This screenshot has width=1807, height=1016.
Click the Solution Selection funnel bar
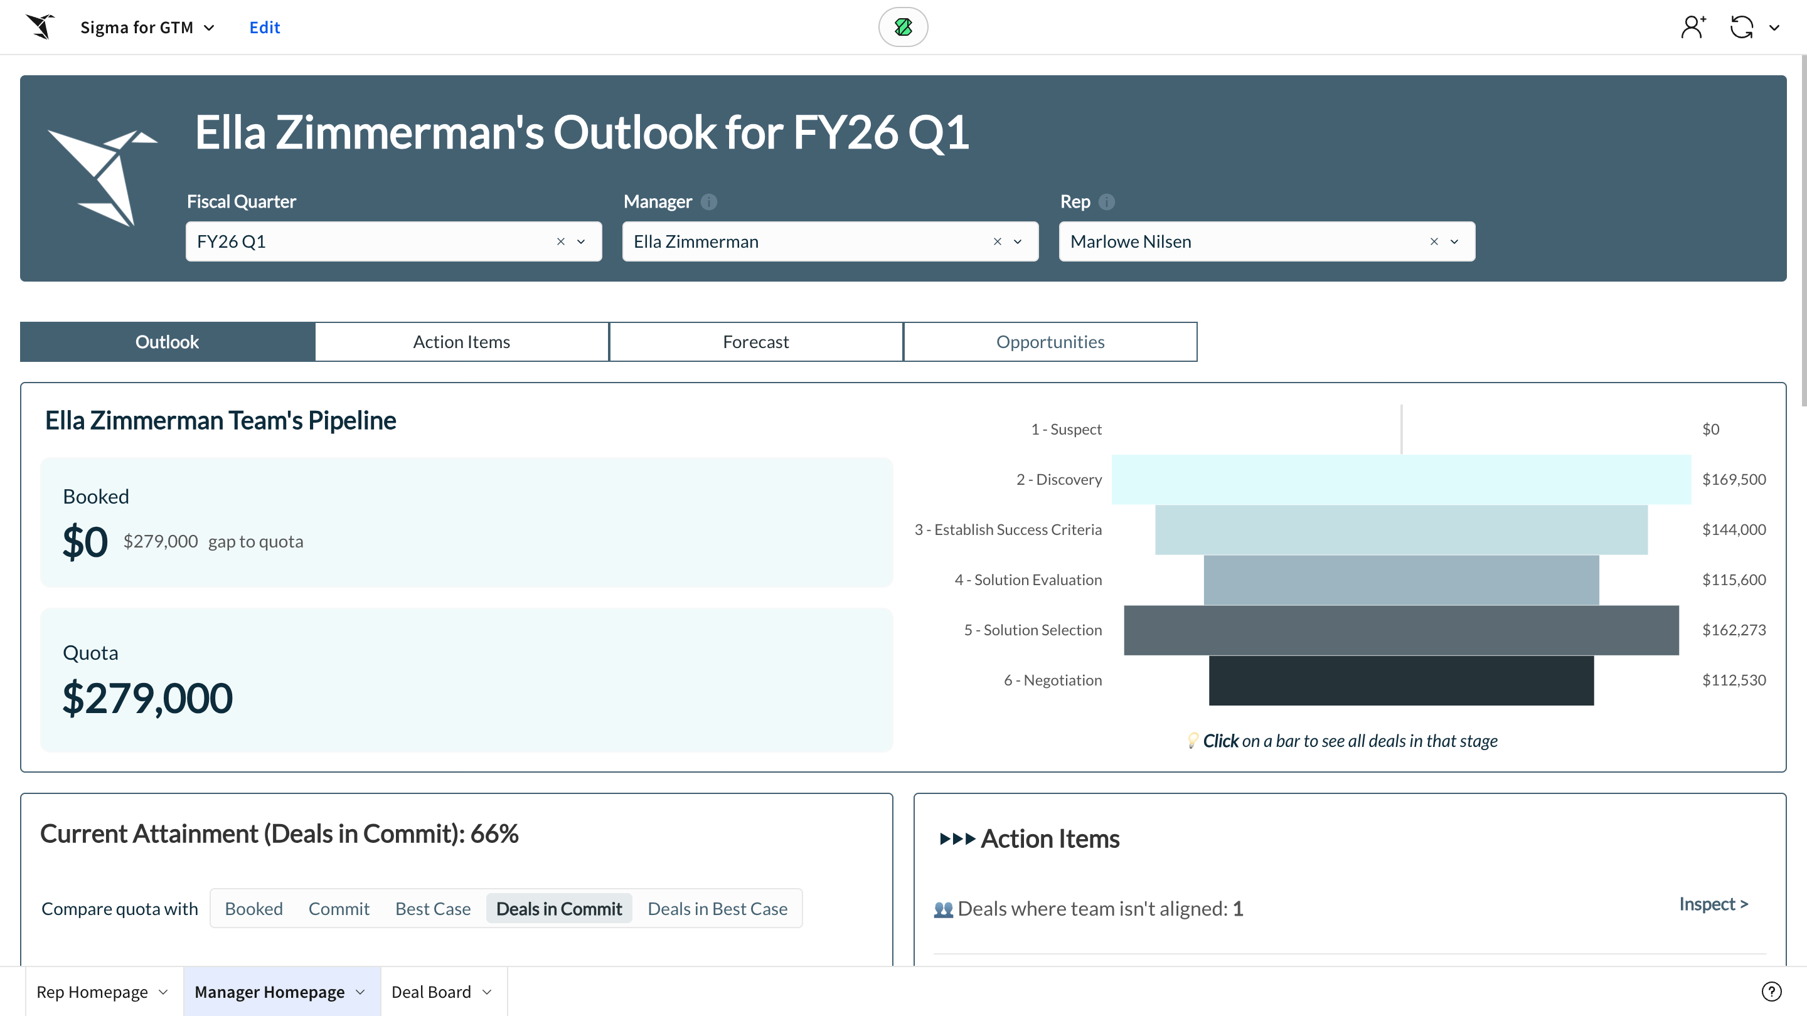pyautogui.click(x=1401, y=630)
